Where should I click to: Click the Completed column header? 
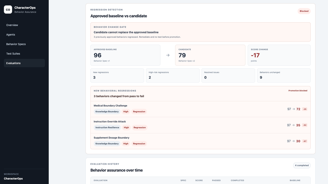pos(238,181)
